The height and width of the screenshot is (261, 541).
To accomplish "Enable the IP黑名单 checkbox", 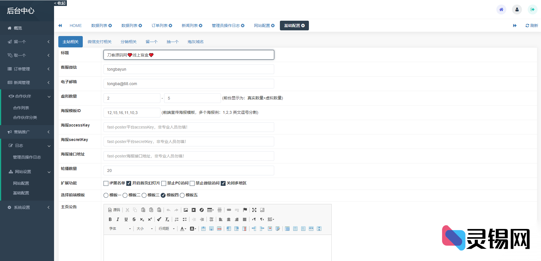I will click(106, 183).
